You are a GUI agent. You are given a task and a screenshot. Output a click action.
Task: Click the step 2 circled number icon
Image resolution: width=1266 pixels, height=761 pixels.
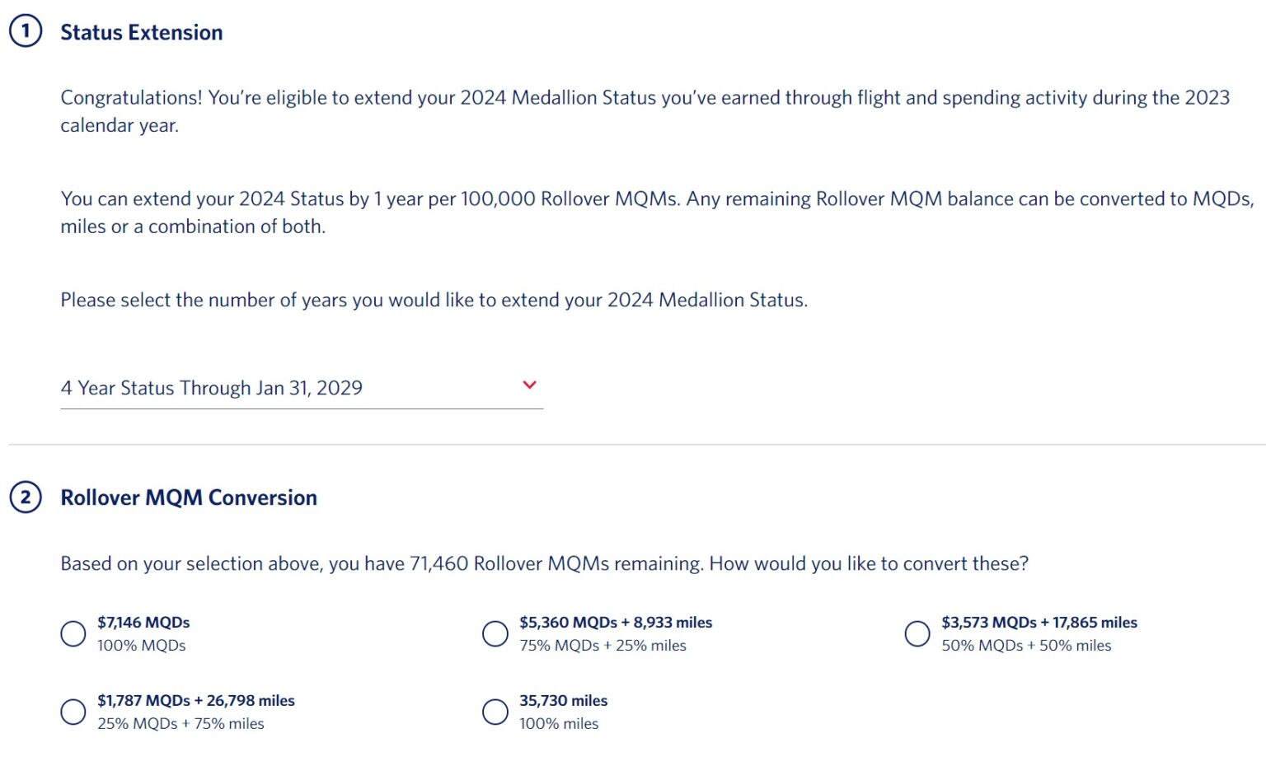[26, 497]
